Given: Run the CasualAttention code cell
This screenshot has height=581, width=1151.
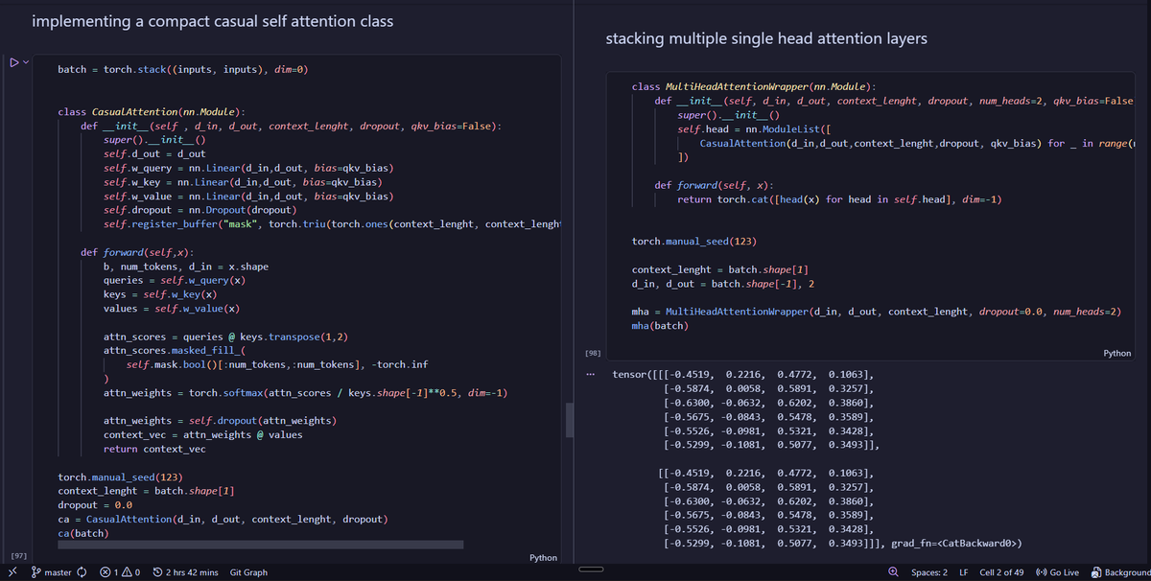Looking at the screenshot, I should [13, 62].
